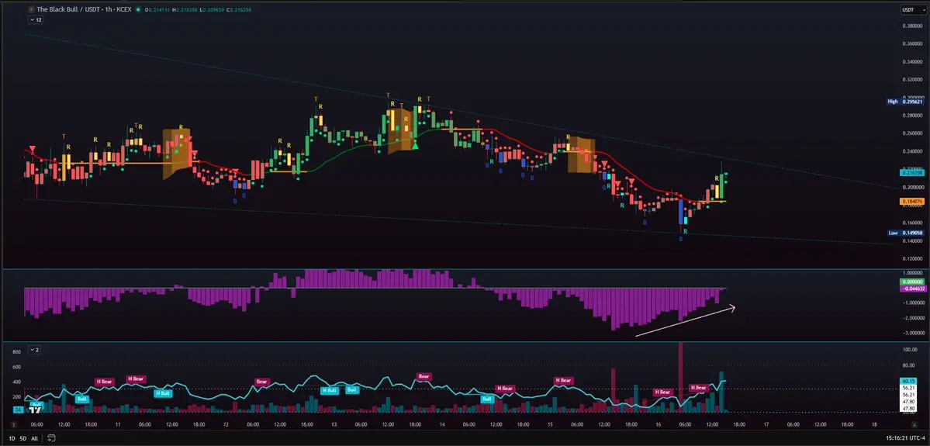
Task: Click date 16 on the time axis
Action: (659, 424)
